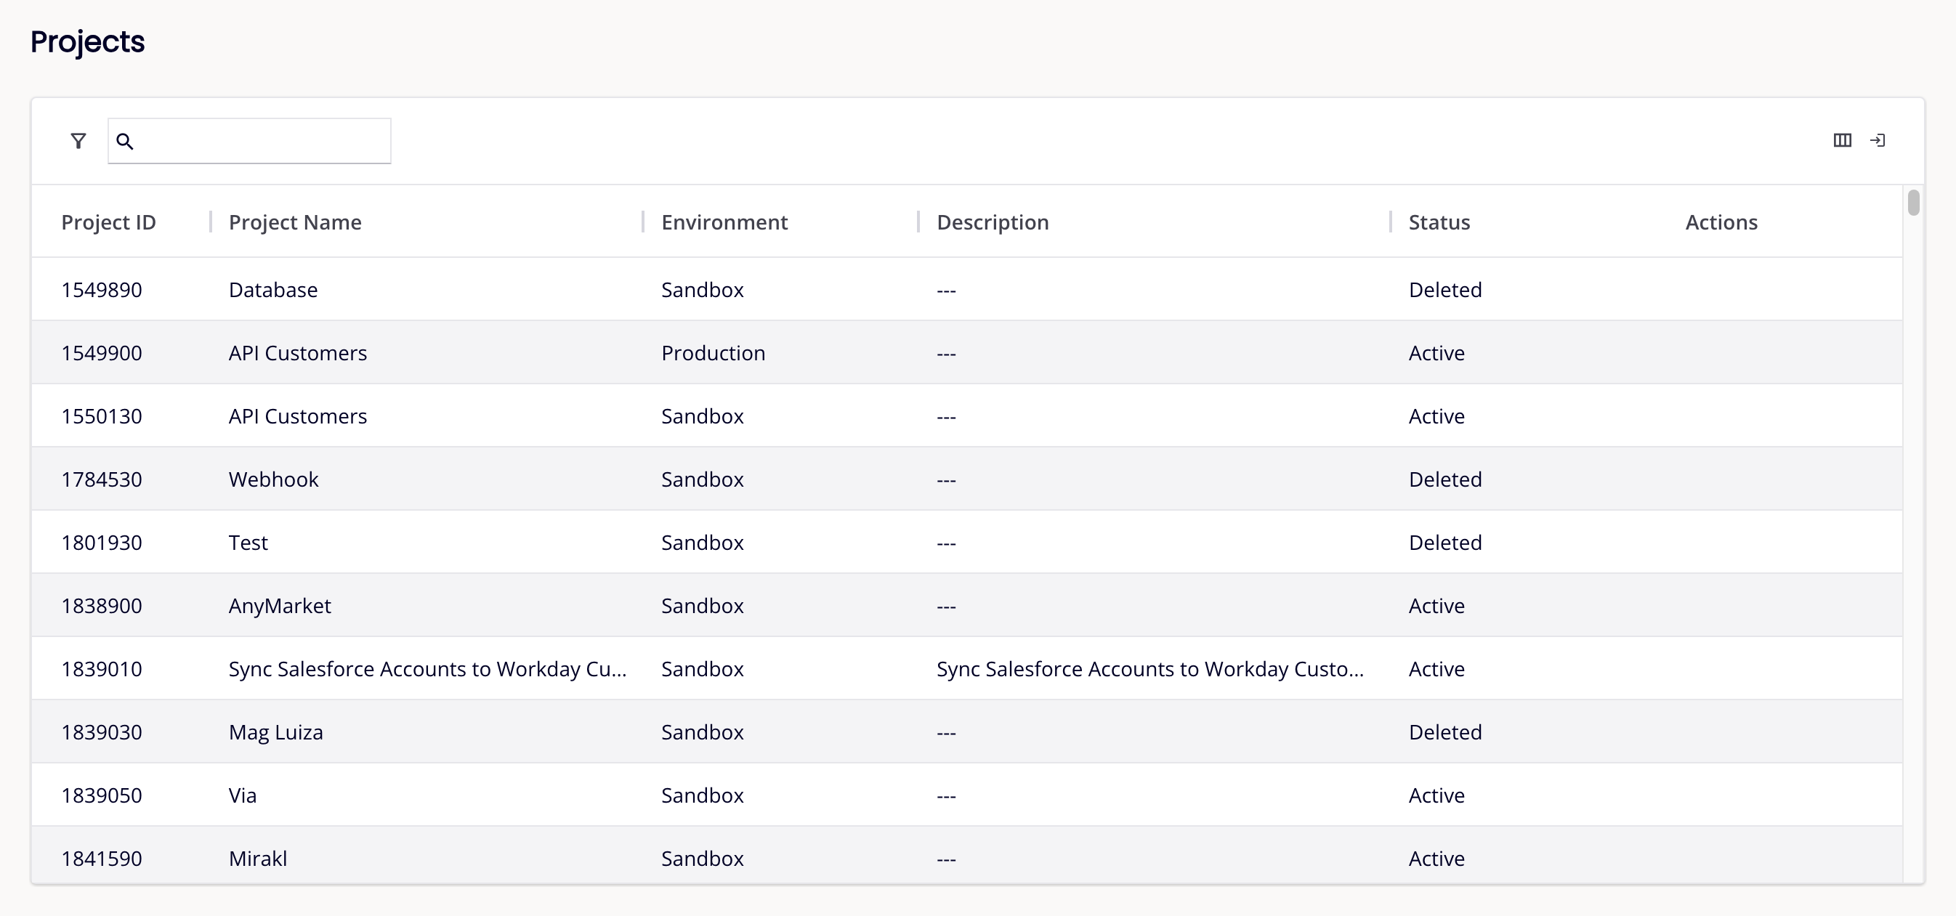The height and width of the screenshot is (916, 1956).
Task: Click API Customers in row 1549900
Action: [x=298, y=353]
